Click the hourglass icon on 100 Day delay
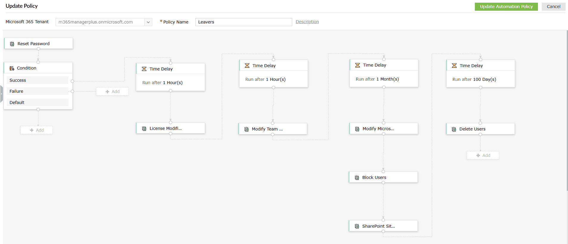 [454, 66]
